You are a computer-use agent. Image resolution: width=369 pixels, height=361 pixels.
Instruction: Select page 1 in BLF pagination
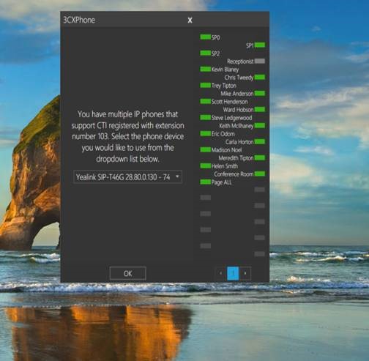(x=233, y=273)
